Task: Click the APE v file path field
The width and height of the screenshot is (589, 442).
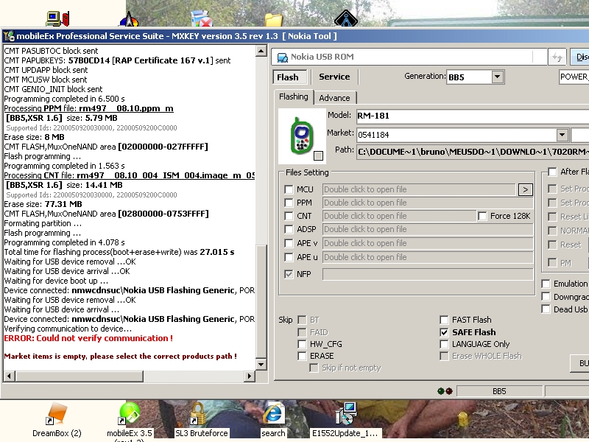Action: pyautogui.click(x=428, y=244)
